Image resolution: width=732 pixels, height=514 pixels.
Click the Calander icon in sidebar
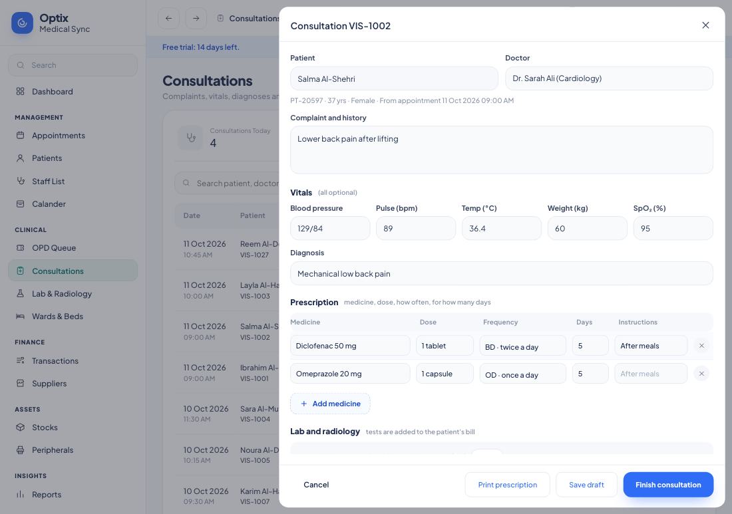20,204
